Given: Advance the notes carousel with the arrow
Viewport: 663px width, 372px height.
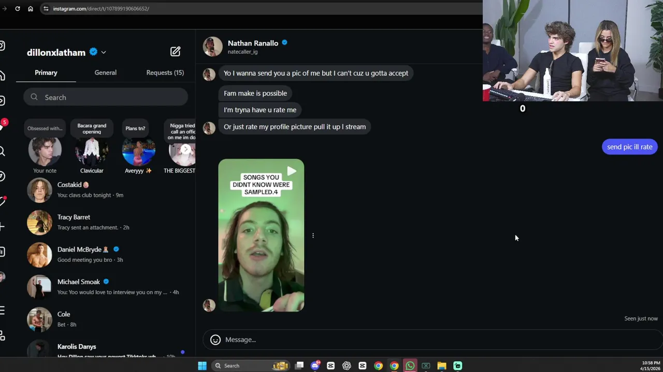Looking at the screenshot, I should (x=185, y=149).
